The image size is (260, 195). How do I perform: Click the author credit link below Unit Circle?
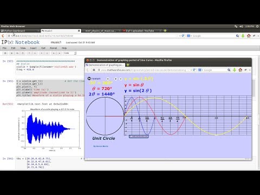[101, 146]
